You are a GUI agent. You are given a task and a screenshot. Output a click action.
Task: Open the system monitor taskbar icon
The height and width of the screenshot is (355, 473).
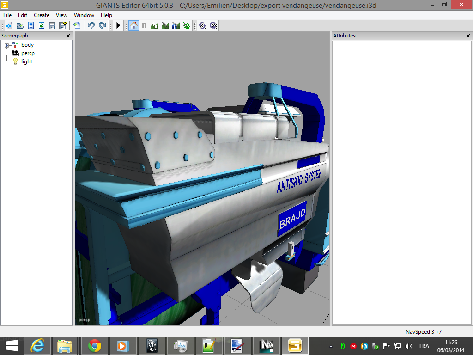pyautogui.click(x=181, y=346)
